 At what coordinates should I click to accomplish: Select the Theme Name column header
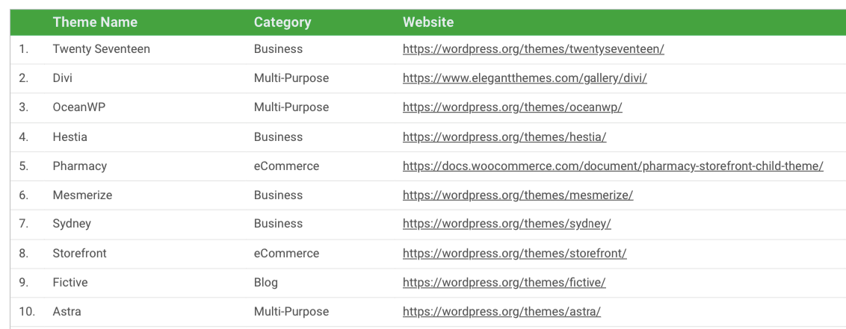pyautogui.click(x=95, y=22)
